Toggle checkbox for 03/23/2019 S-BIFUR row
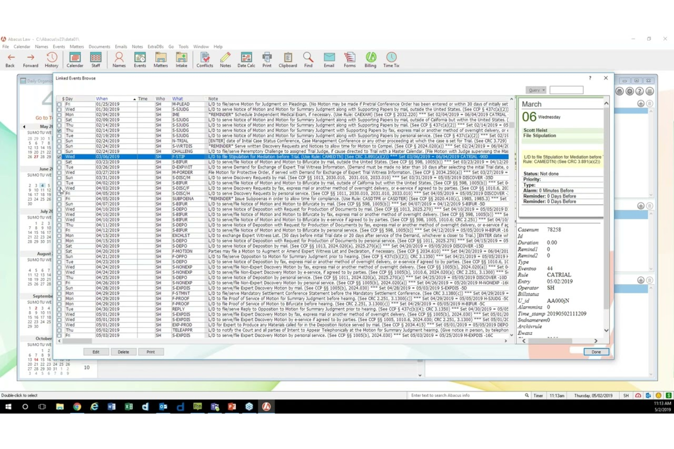674x449 pixels. [59, 162]
